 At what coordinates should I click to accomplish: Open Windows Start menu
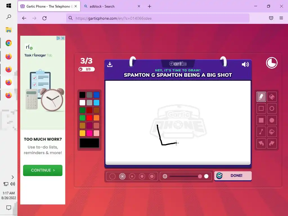pyautogui.click(x=9, y=6)
